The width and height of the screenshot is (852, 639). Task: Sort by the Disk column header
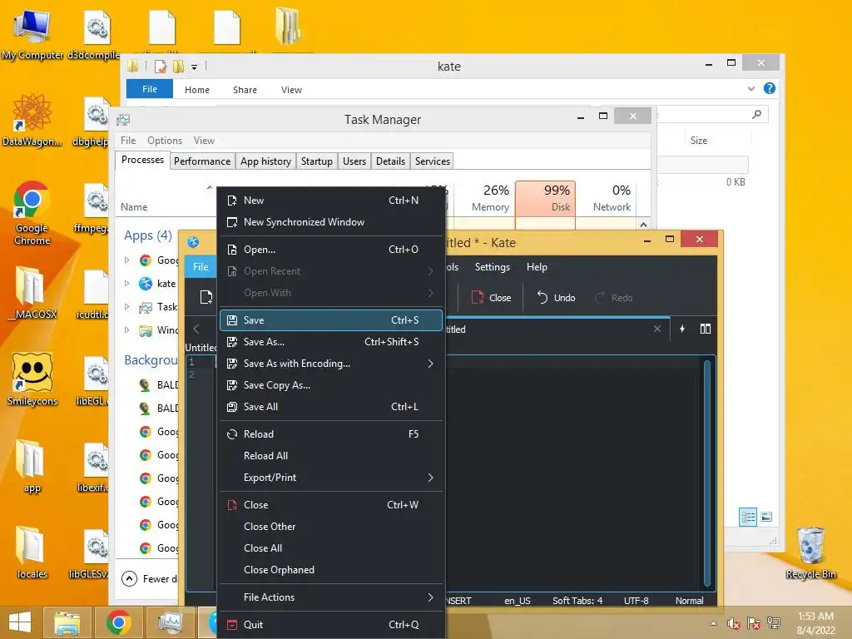pos(545,198)
